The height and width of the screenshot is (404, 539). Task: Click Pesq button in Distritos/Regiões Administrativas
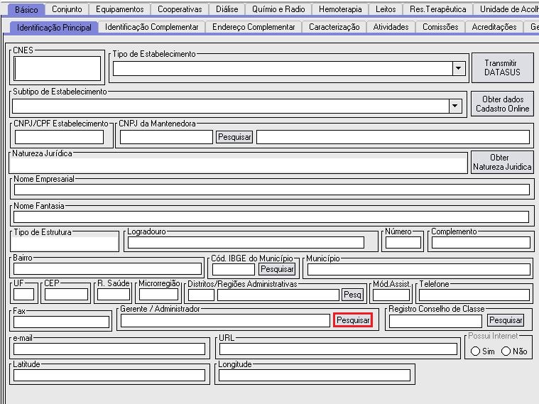click(352, 295)
